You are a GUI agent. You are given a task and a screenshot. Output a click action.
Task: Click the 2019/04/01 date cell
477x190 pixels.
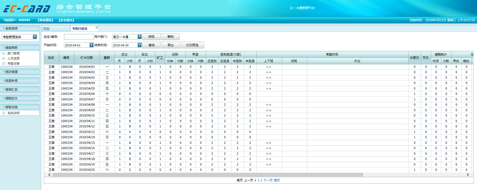coord(87,67)
